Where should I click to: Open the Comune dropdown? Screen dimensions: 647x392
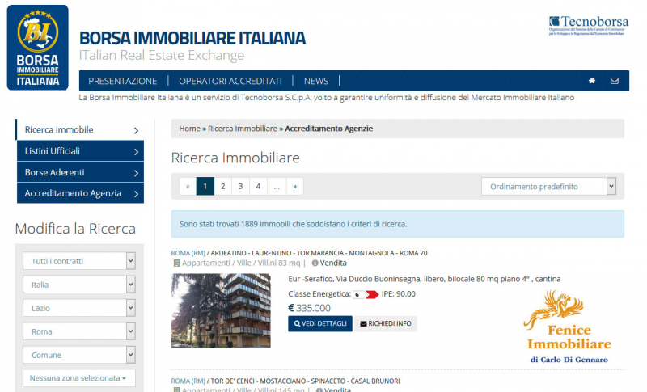tap(79, 355)
